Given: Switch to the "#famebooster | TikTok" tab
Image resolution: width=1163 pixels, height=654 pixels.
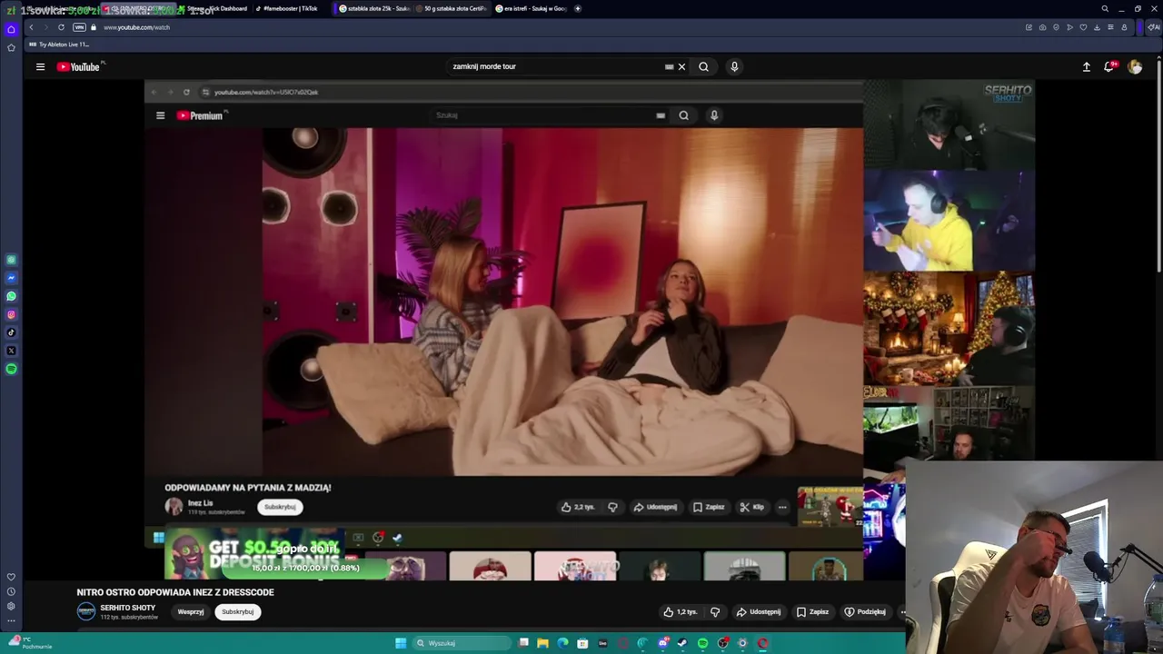Looking at the screenshot, I should (291, 8).
